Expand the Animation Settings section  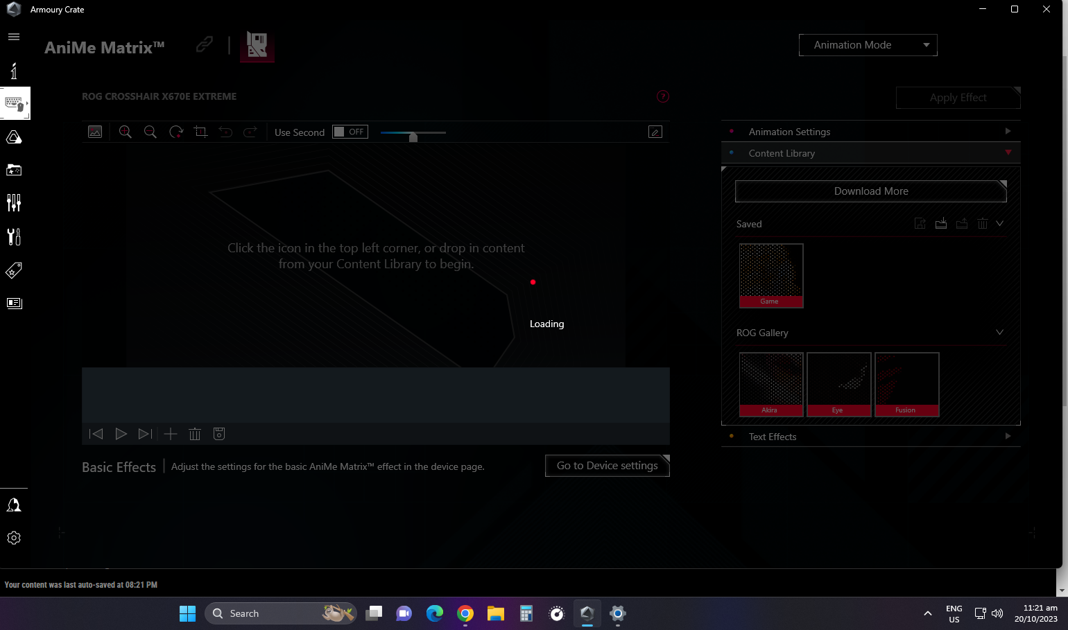coord(1008,131)
